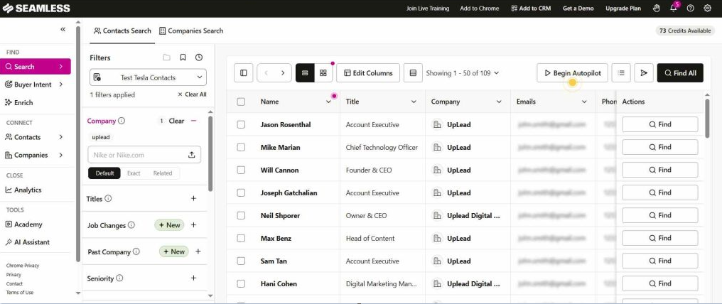
Task: Check the box for Max Benz
Action: [x=241, y=238]
